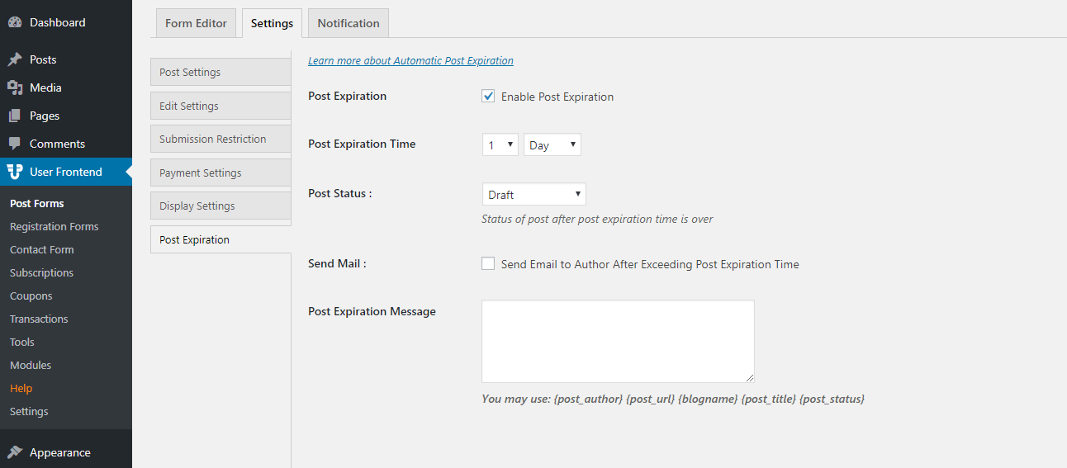Open Learn more about Automatic Post Expiration
Screen dimensions: 1067x468
pyautogui.click(x=410, y=60)
